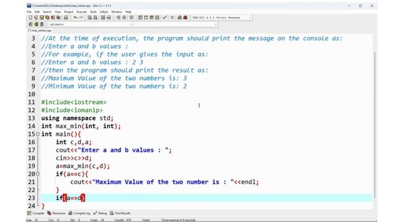397x223 pixels.
Task: Click the Compile & Run toolbar icon
Action: (x=151, y=17)
